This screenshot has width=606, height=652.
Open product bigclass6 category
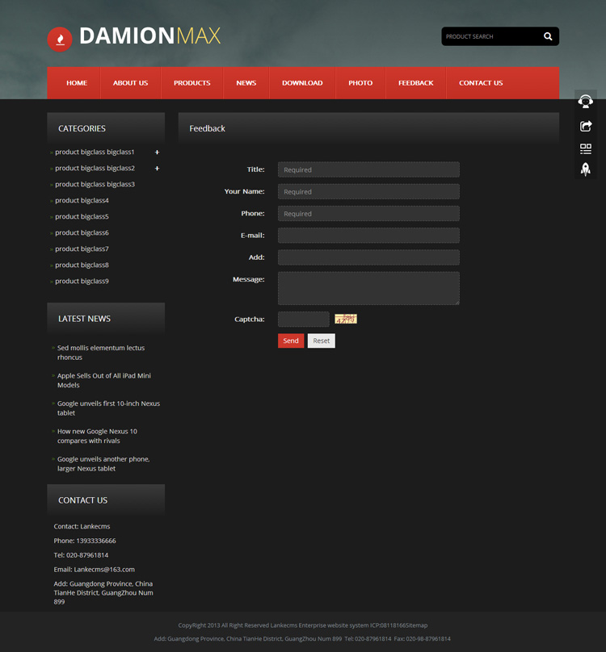click(82, 233)
